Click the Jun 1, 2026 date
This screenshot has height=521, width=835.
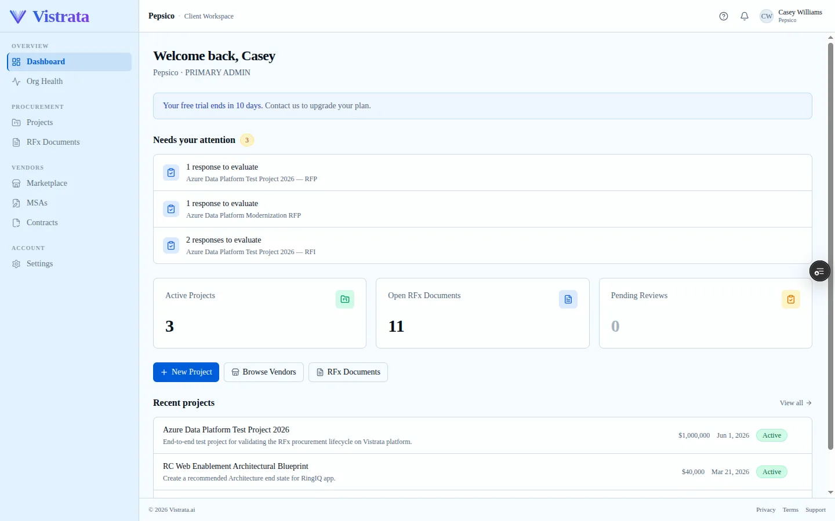click(733, 435)
